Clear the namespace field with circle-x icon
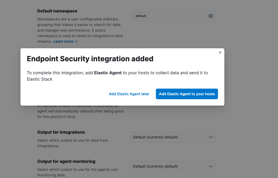278x178 pixels. [211, 16]
